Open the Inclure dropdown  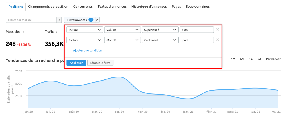85,30
